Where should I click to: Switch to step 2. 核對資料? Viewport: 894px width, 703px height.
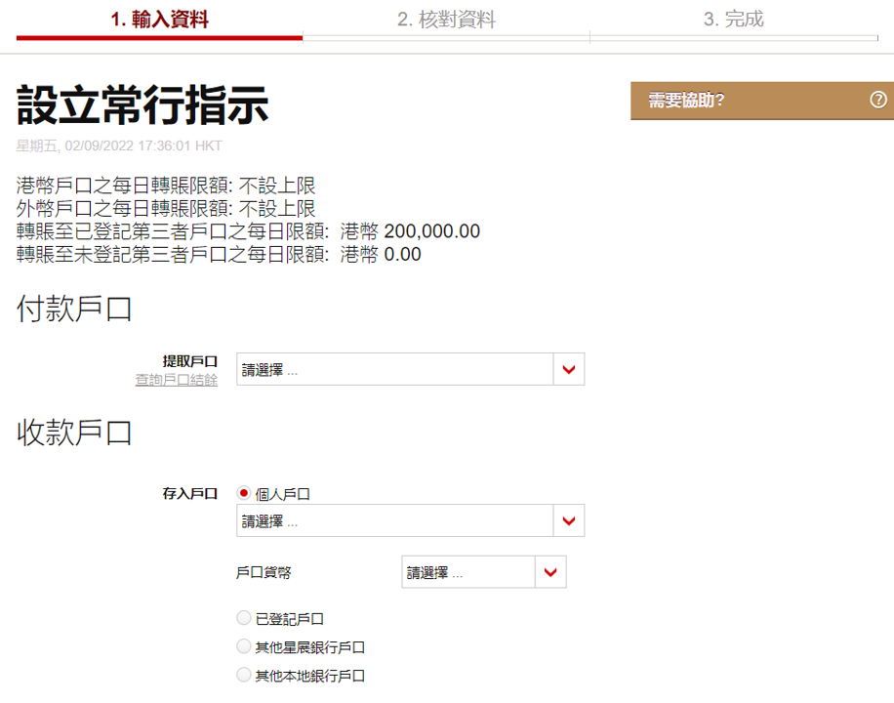(x=446, y=20)
